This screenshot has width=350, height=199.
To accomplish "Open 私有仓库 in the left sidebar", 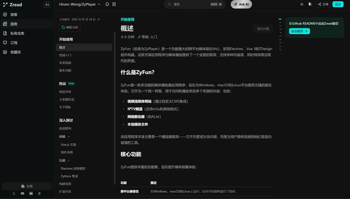I will 17,33.
